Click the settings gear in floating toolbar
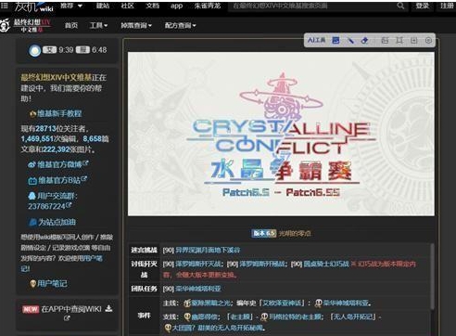The width and height of the screenshot is (456, 336). coord(428,40)
